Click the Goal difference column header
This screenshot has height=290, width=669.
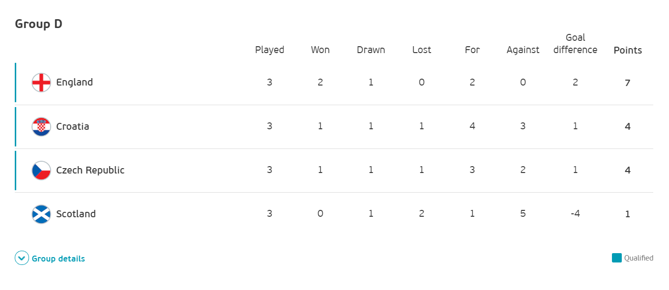click(x=576, y=44)
